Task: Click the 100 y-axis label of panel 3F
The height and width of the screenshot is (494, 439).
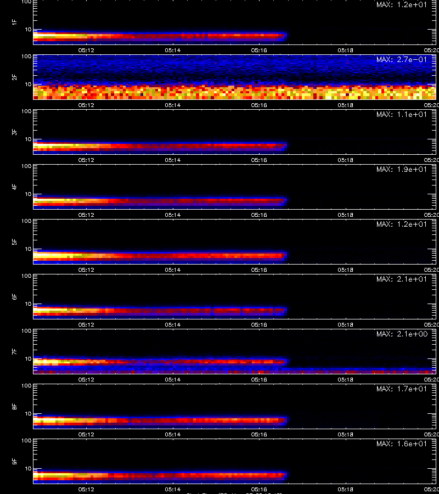Action: click(x=26, y=111)
